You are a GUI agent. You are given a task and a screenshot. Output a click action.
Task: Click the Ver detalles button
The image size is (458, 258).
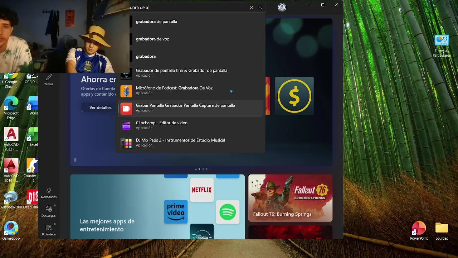point(100,107)
